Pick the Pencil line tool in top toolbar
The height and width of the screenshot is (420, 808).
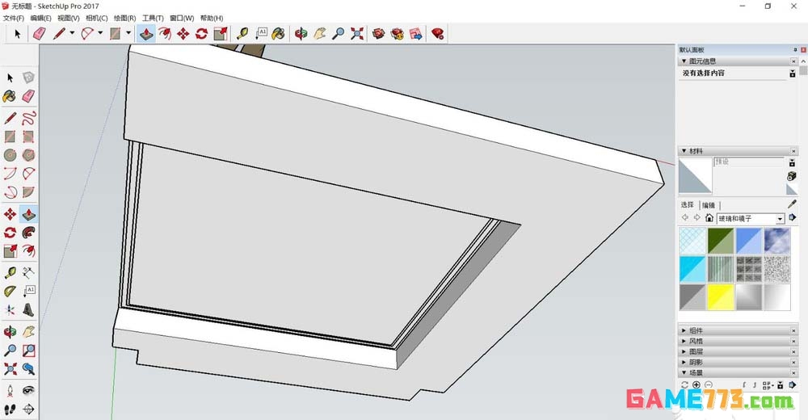point(59,34)
